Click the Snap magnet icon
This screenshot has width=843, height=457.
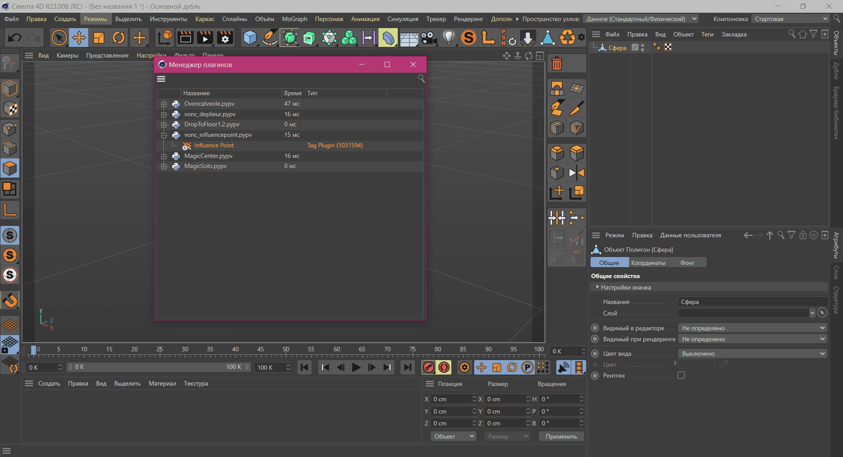pos(10,300)
